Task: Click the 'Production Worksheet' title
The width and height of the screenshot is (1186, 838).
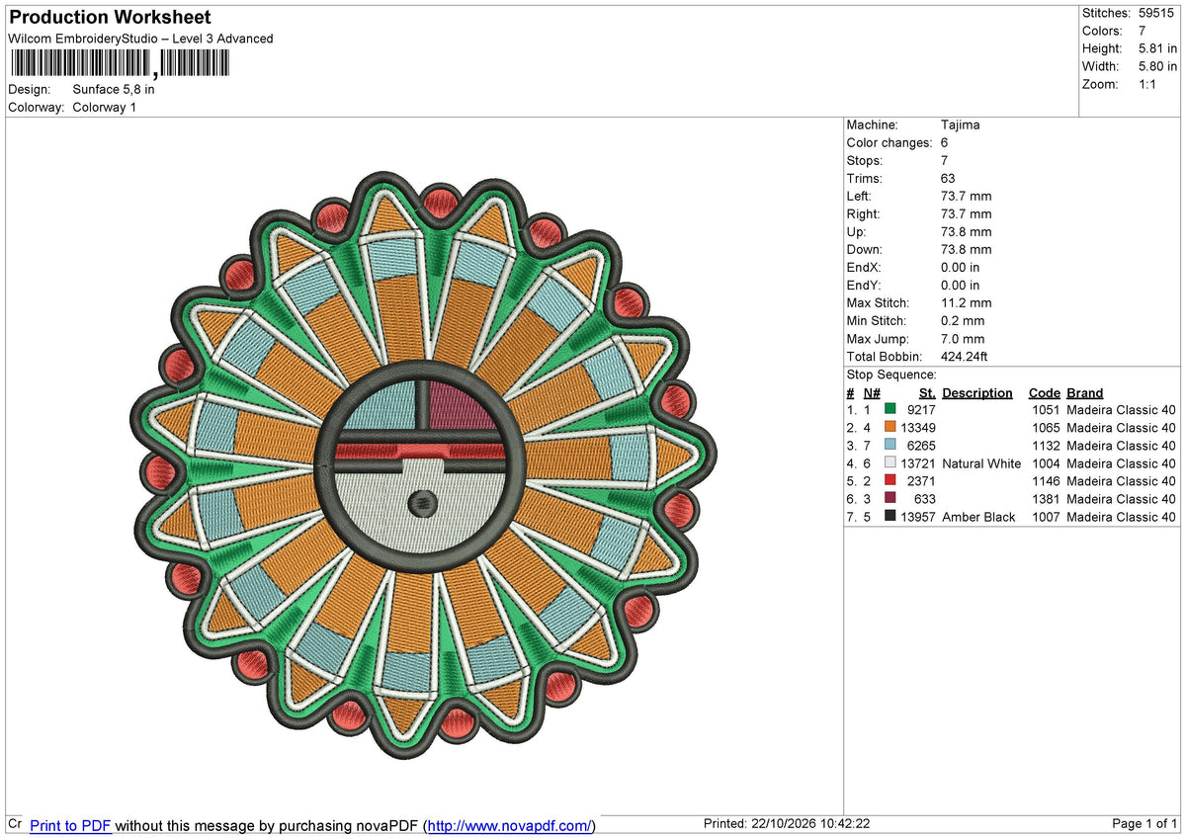Action: pyautogui.click(x=110, y=18)
